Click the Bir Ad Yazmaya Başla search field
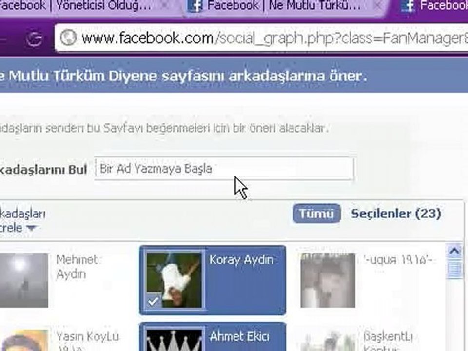This screenshot has height=351, width=468. tap(224, 169)
